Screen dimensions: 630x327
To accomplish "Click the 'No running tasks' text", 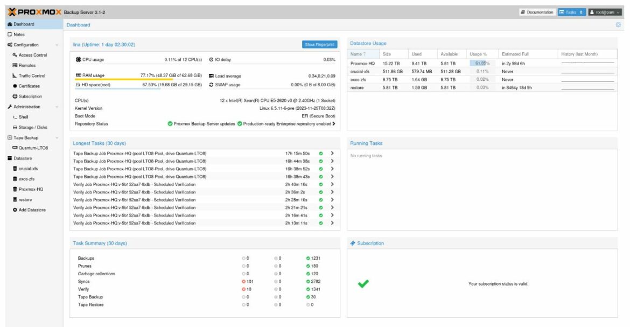I will (366, 156).
